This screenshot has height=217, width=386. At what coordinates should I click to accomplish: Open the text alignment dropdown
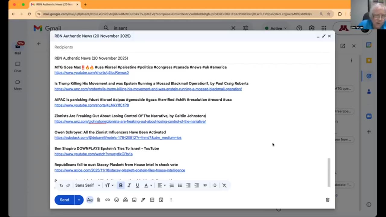(161, 185)
